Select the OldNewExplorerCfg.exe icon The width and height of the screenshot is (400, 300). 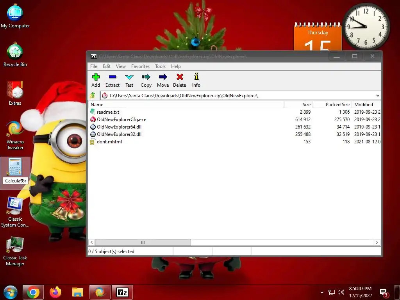coord(93,119)
